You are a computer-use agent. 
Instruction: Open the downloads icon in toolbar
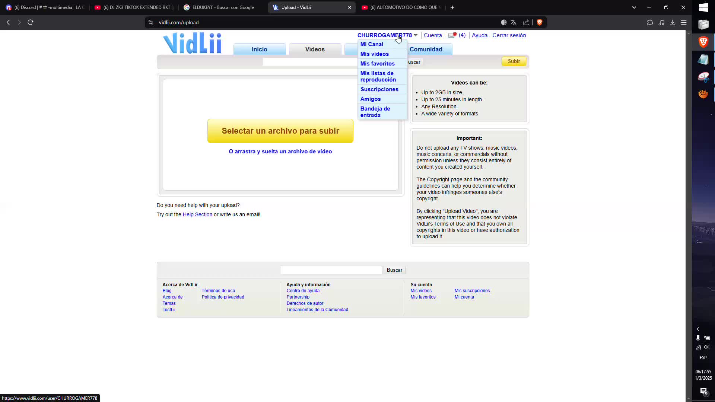[x=673, y=22]
